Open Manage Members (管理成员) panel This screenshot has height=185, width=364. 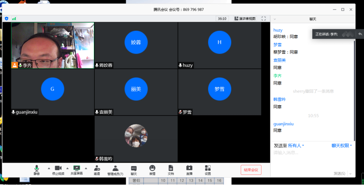coord(115,169)
